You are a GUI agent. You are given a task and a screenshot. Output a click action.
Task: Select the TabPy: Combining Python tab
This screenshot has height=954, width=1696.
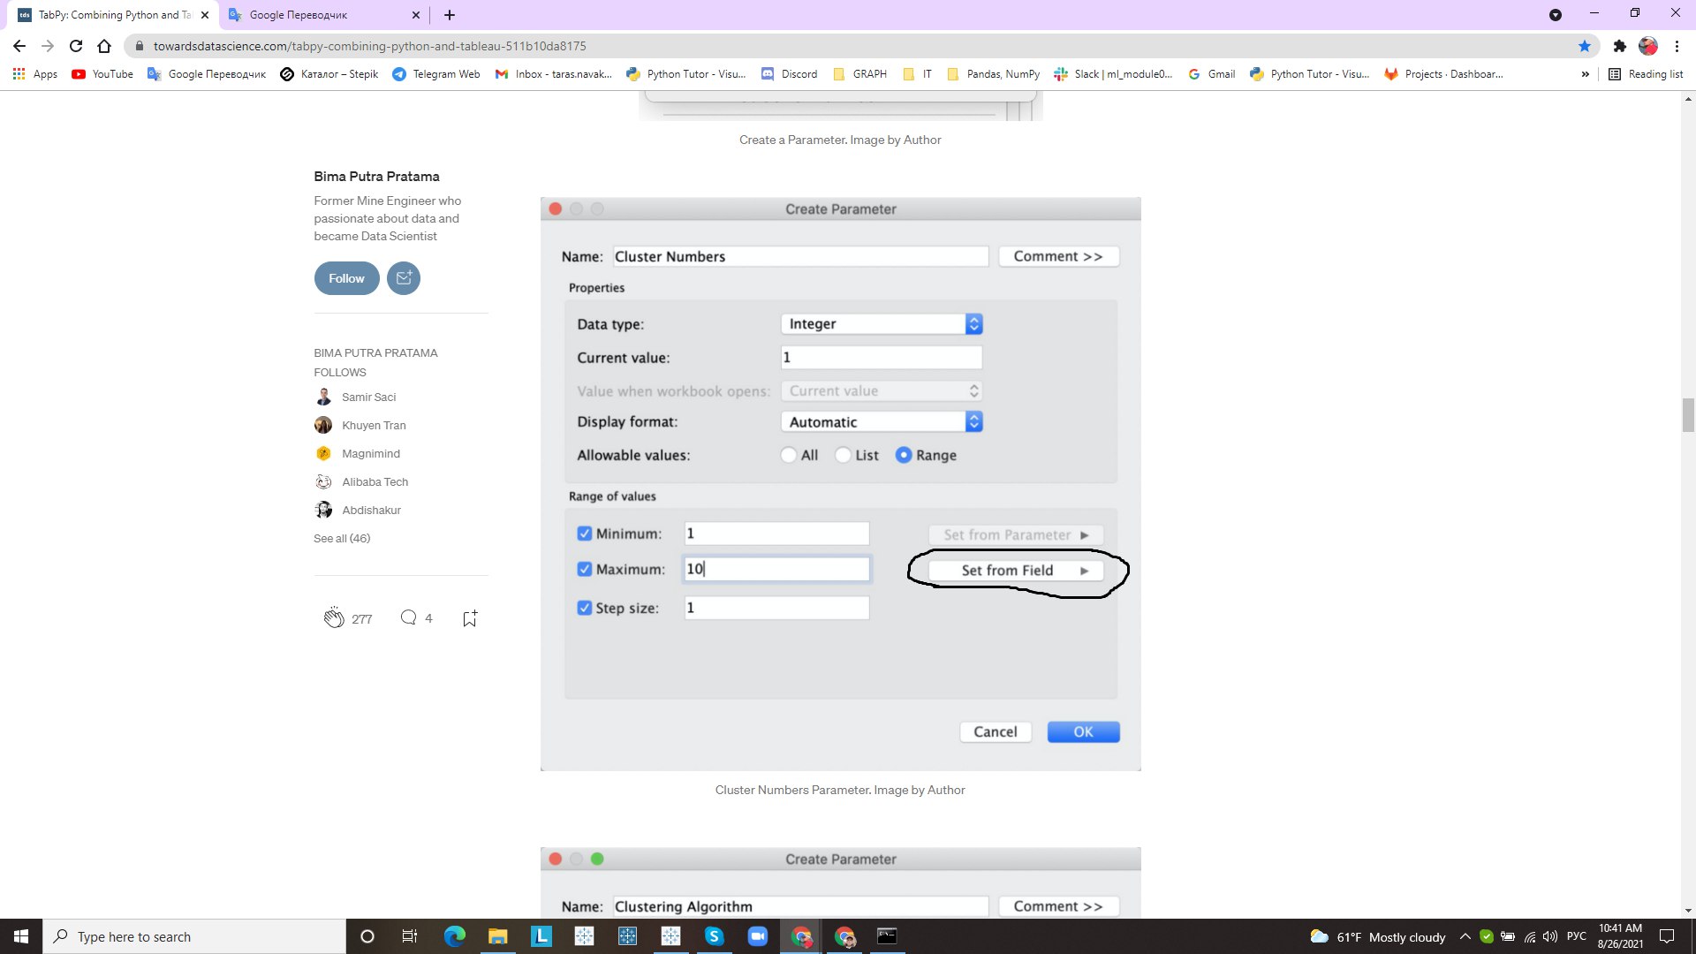pos(113,15)
